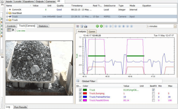Switch to the Inputs tab
This screenshot has width=178, height=109.
pyautogui.click(x=9, y=1)
